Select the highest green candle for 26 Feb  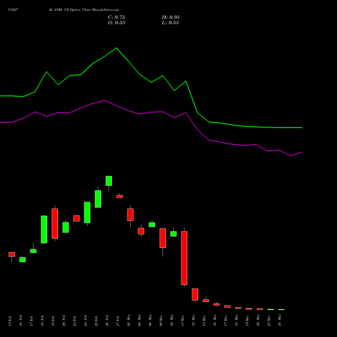(x=109, y=181)
